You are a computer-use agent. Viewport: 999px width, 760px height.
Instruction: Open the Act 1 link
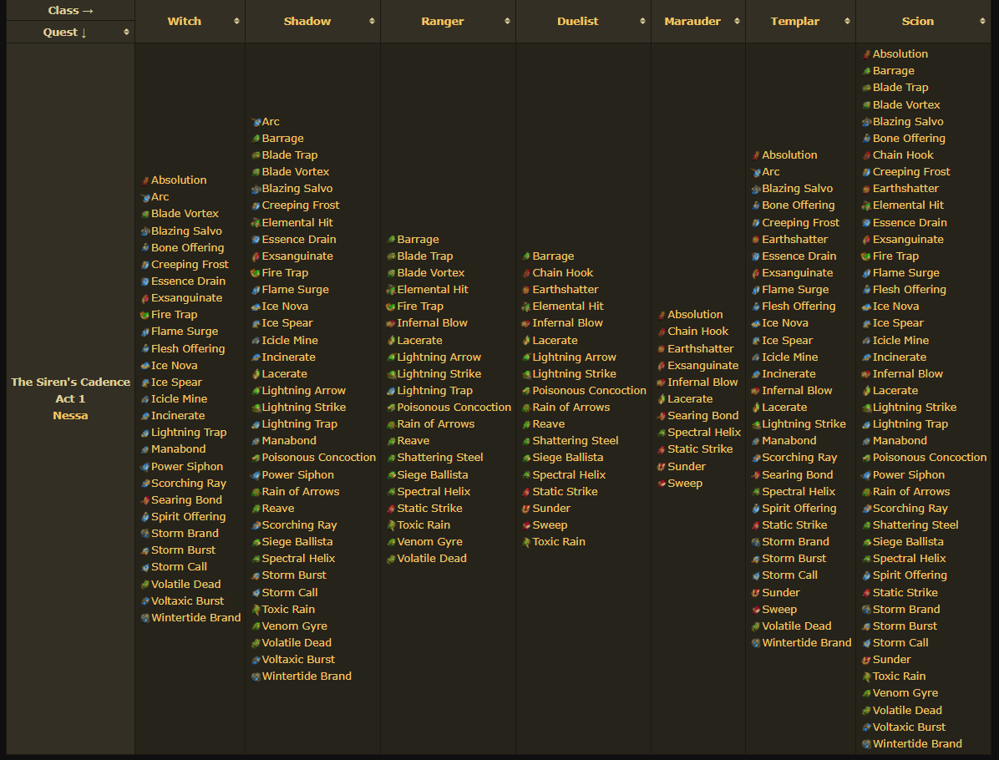(71, 398)
